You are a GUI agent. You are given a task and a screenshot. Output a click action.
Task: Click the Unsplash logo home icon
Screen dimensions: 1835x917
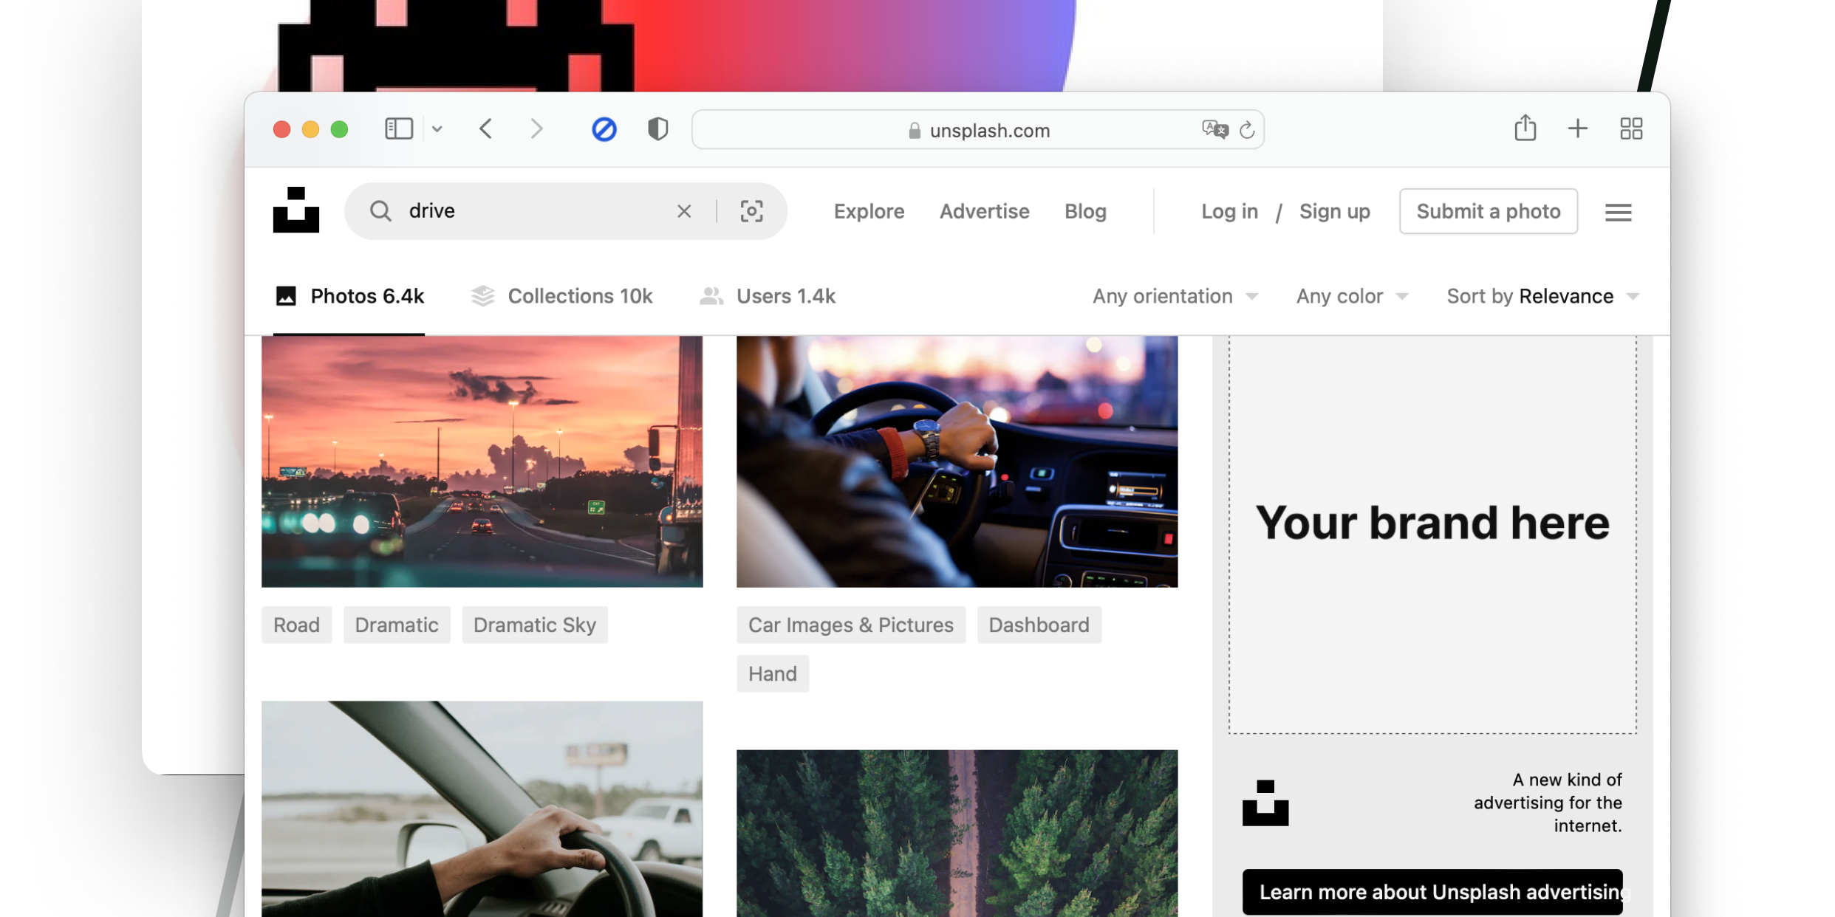click(295, 210)
